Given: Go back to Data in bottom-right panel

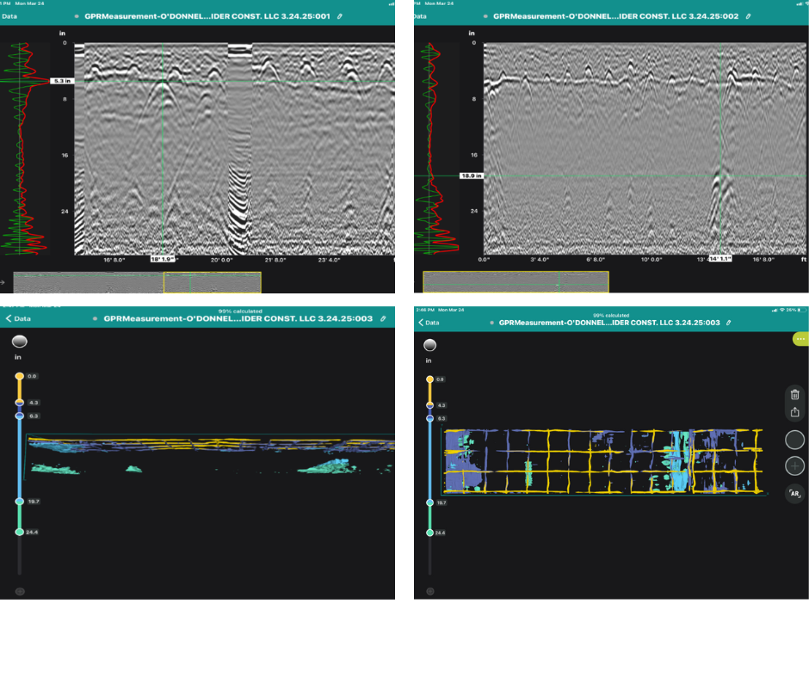Looking at the screenshot, I should pyautogui.click(x=428, y=322).
